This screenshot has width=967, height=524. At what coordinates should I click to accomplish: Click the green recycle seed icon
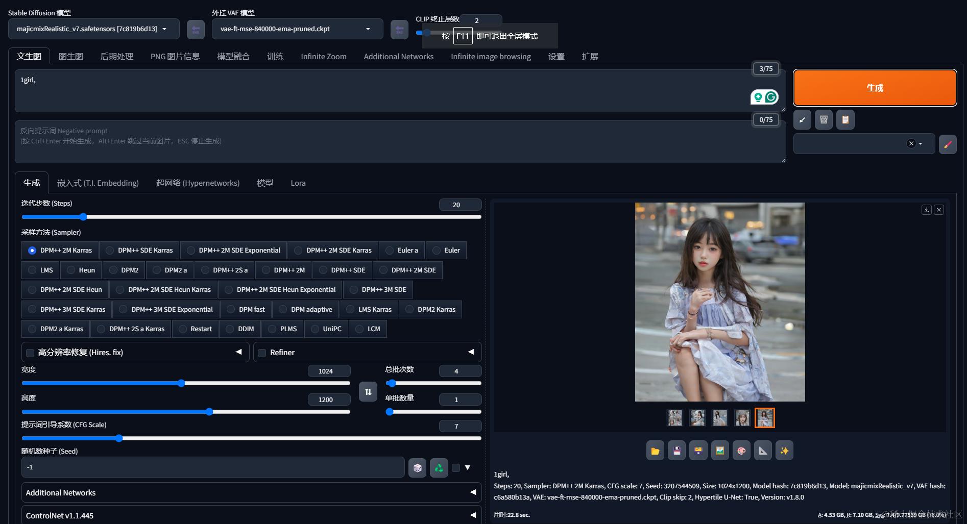tap(439, 468)
